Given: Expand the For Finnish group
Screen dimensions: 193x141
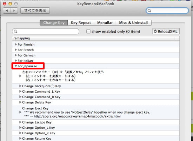Looking at the screenshot, I should click(x=16, y=44).
